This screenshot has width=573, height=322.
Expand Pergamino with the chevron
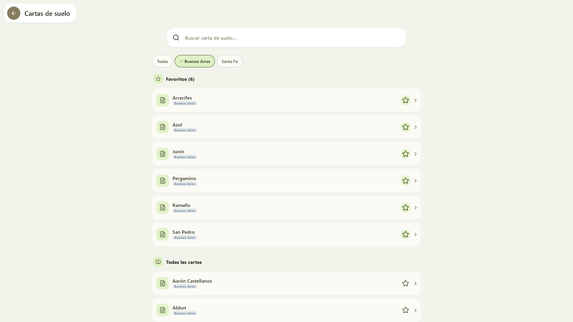(x=415, y=181)
